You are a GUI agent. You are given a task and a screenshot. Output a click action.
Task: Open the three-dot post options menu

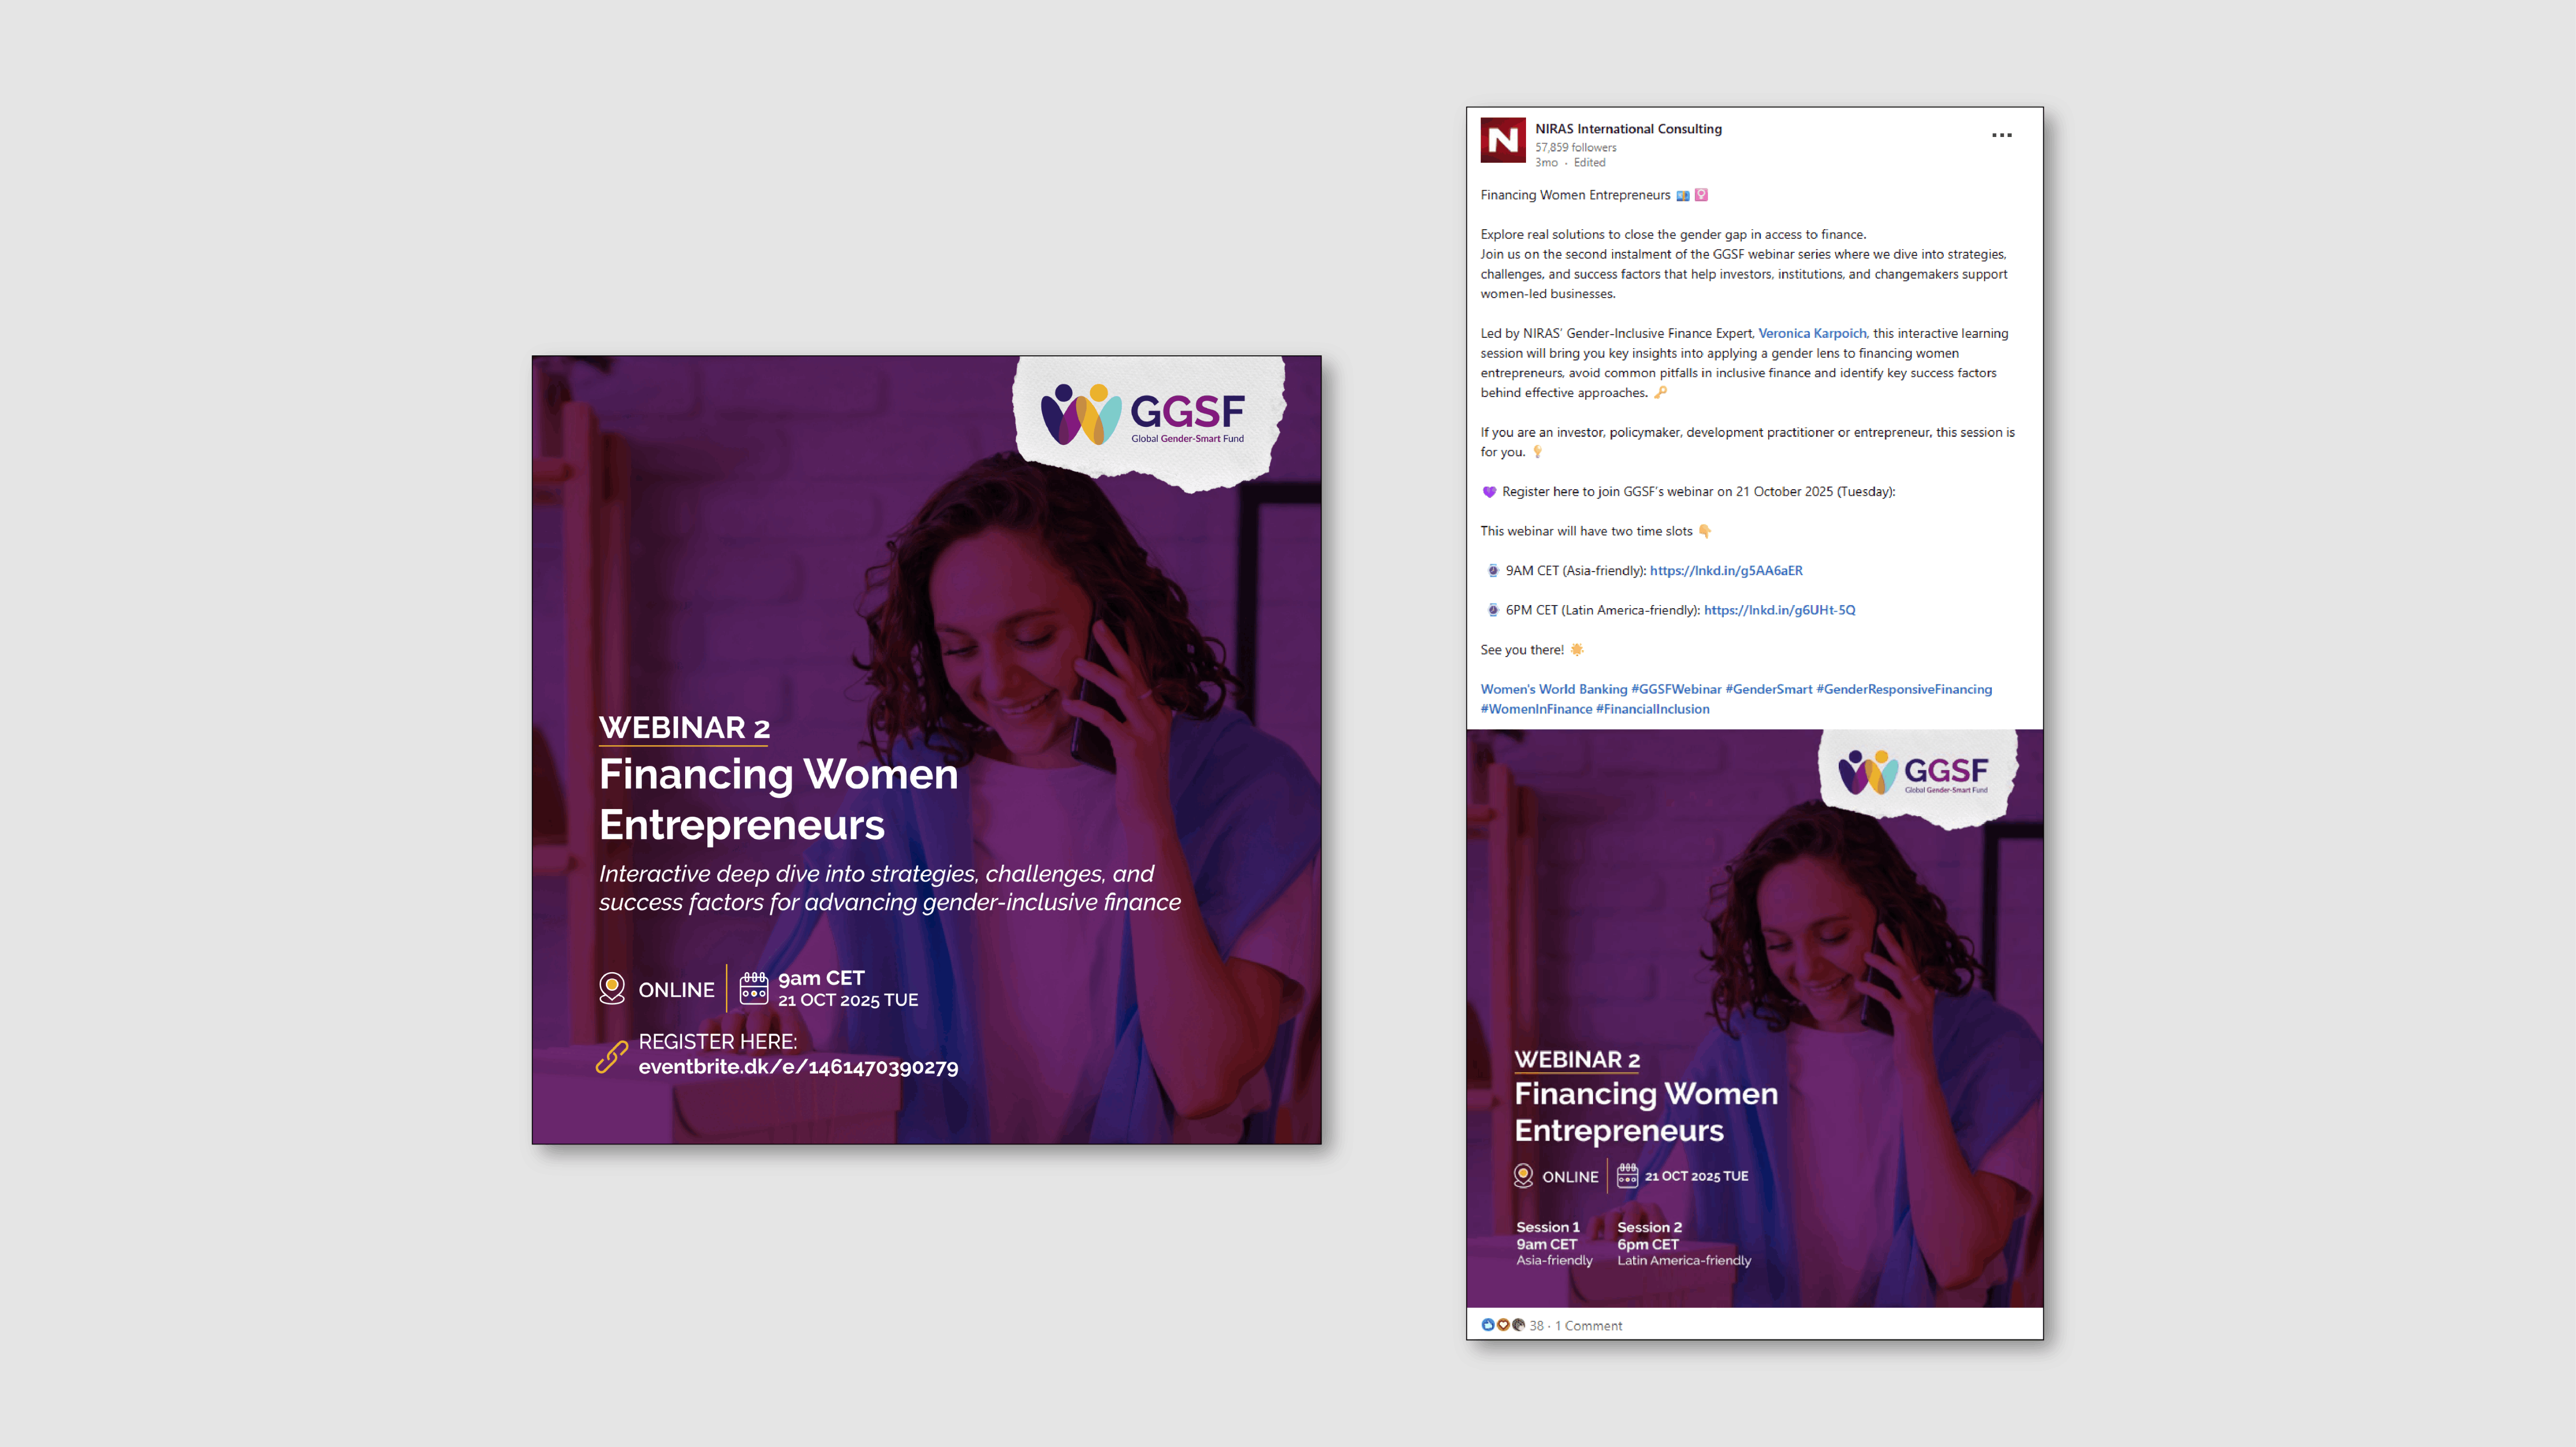pos(2001,135)
